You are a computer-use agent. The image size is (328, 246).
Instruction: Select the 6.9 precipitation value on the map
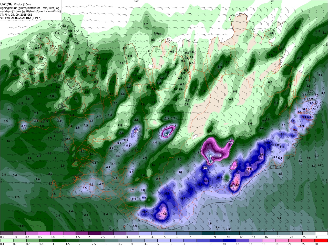(x=302, y=126)
